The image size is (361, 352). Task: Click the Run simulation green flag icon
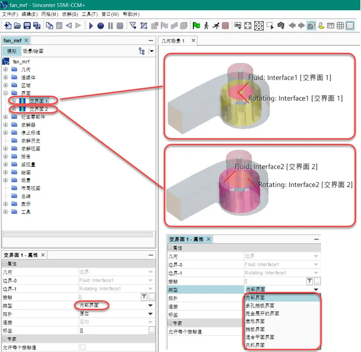click(x=196, y=25)
